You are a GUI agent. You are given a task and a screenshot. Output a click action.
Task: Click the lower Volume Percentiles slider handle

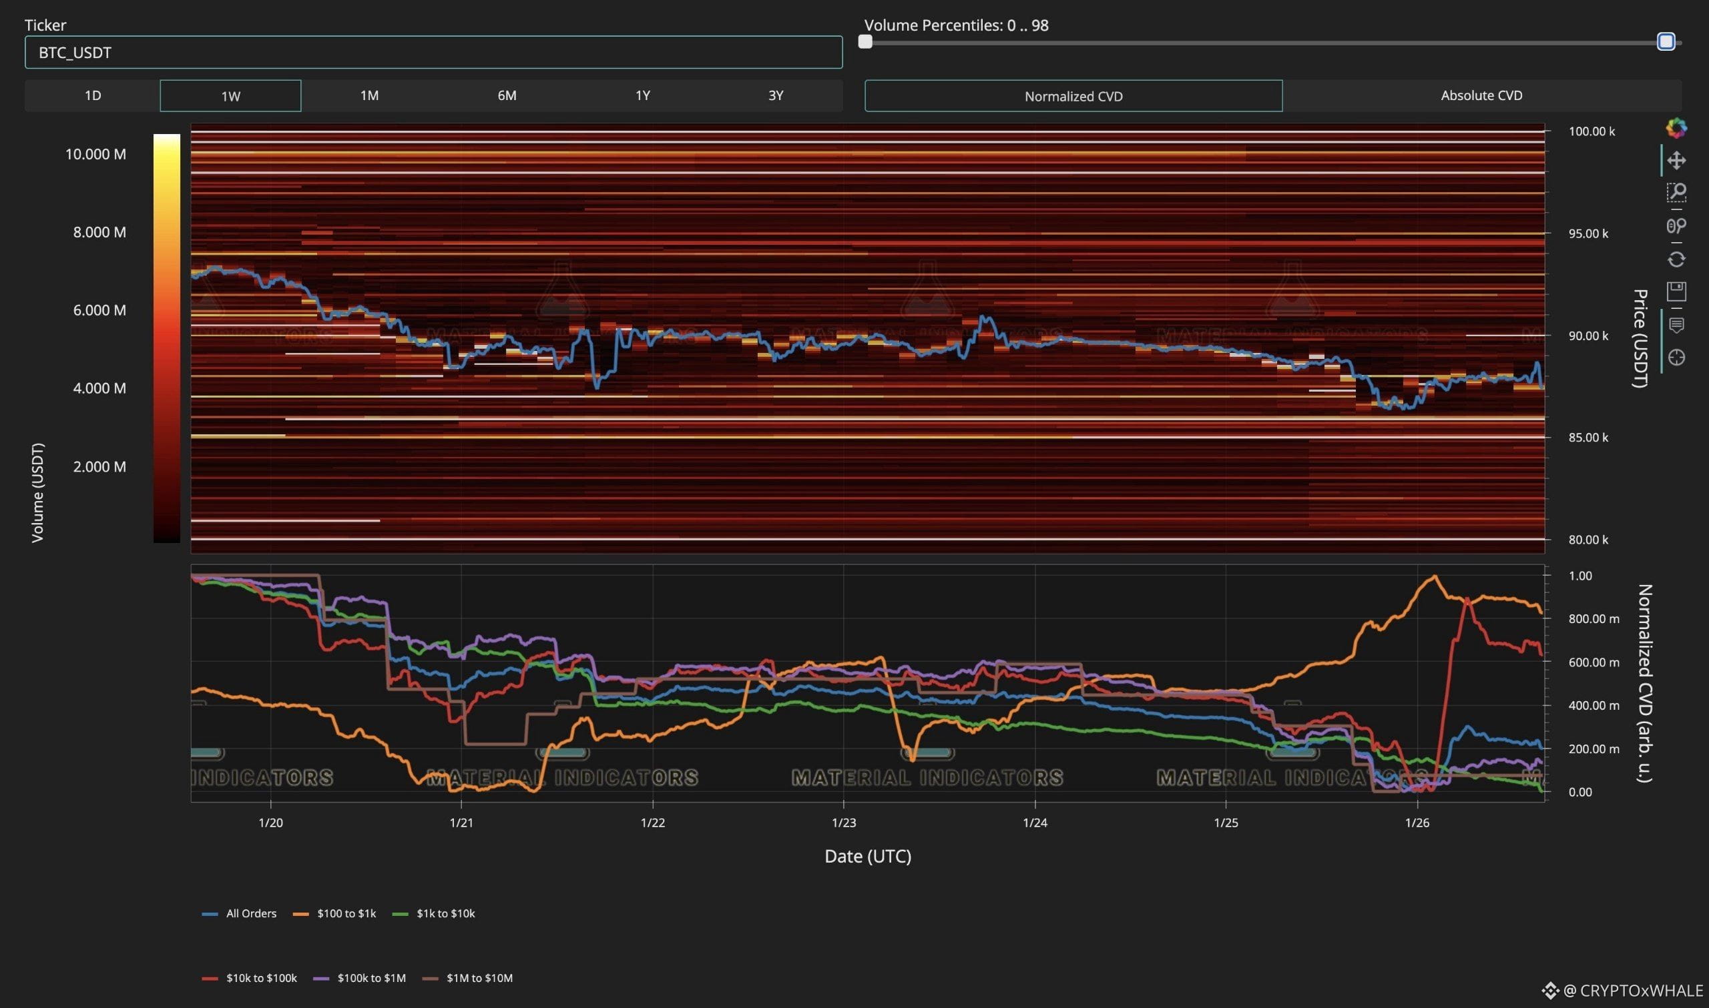865,42
